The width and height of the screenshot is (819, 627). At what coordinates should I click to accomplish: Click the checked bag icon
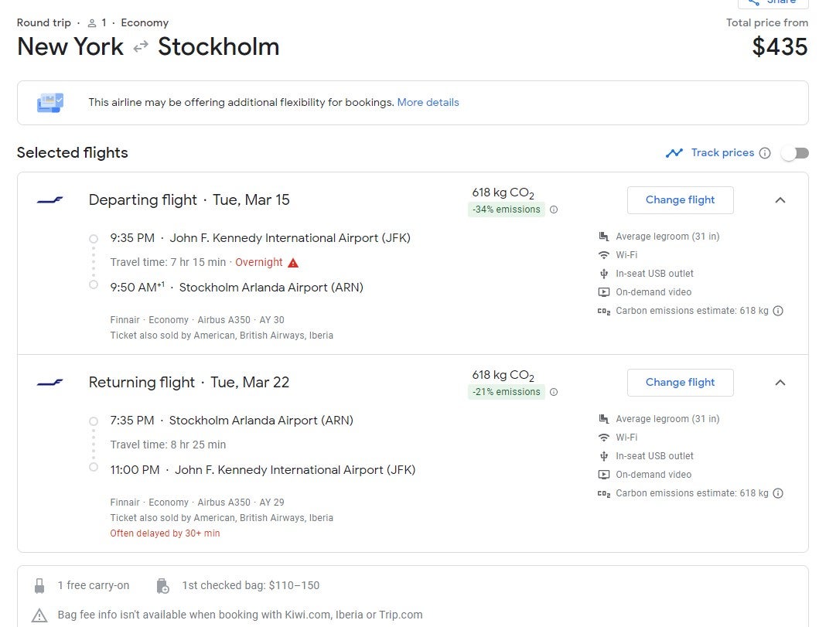pos(163,586)
